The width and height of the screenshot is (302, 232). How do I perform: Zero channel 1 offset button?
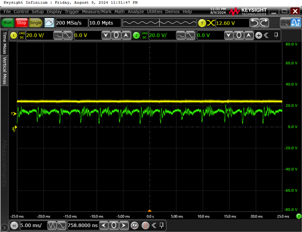pyautogui.click(x=116, y=35)
